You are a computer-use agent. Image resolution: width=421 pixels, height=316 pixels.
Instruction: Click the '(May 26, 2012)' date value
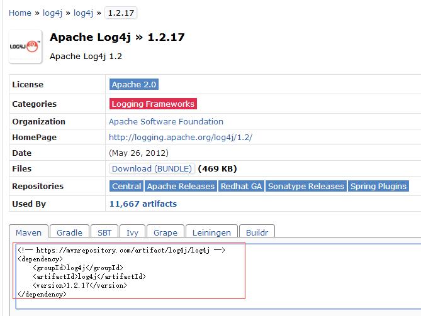pos(138,153)
